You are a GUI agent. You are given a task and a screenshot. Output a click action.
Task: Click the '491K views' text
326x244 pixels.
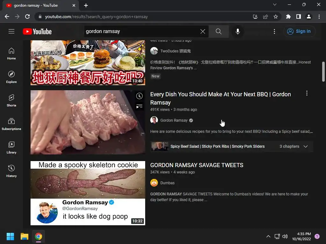[x=160, y=110]
